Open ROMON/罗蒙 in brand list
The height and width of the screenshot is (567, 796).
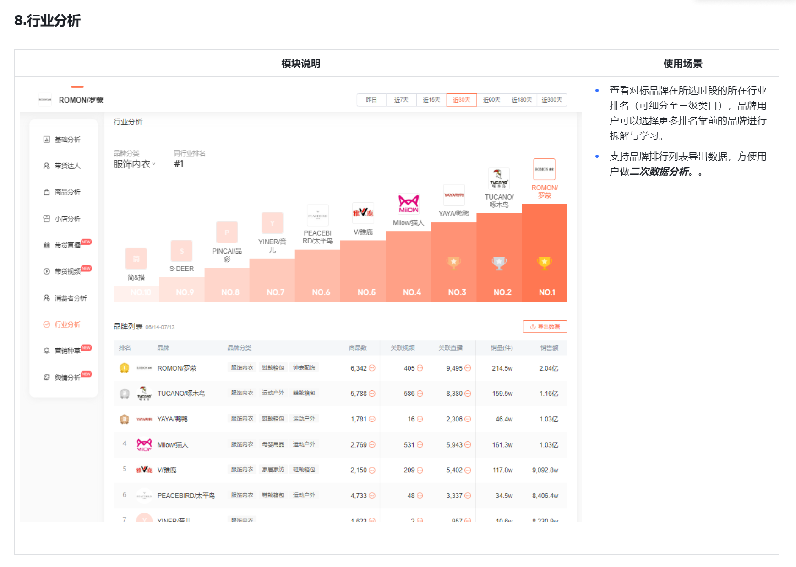click(177, 368)
